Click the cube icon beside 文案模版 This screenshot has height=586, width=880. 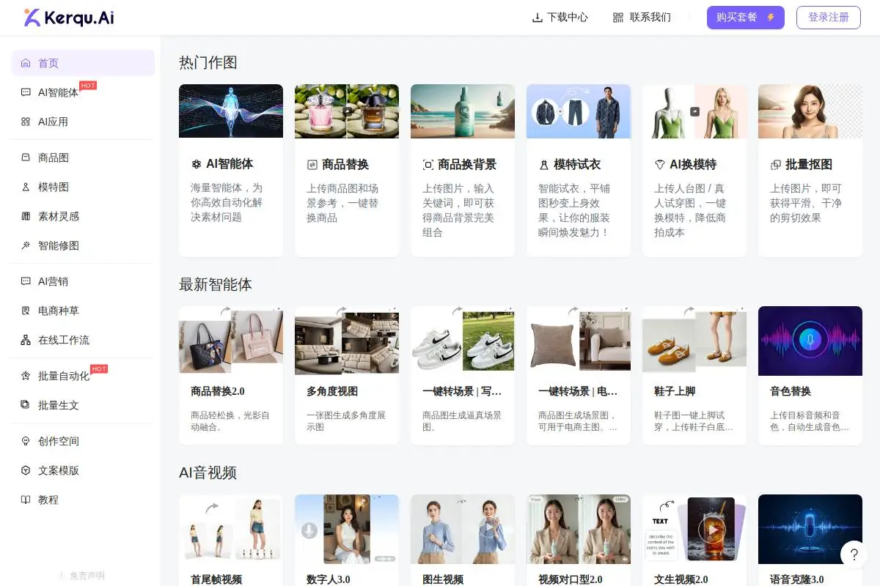26,470
